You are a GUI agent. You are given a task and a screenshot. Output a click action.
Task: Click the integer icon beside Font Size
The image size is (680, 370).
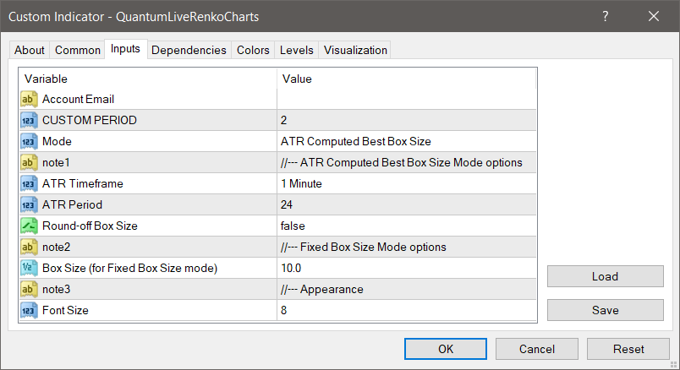[29, 310]
